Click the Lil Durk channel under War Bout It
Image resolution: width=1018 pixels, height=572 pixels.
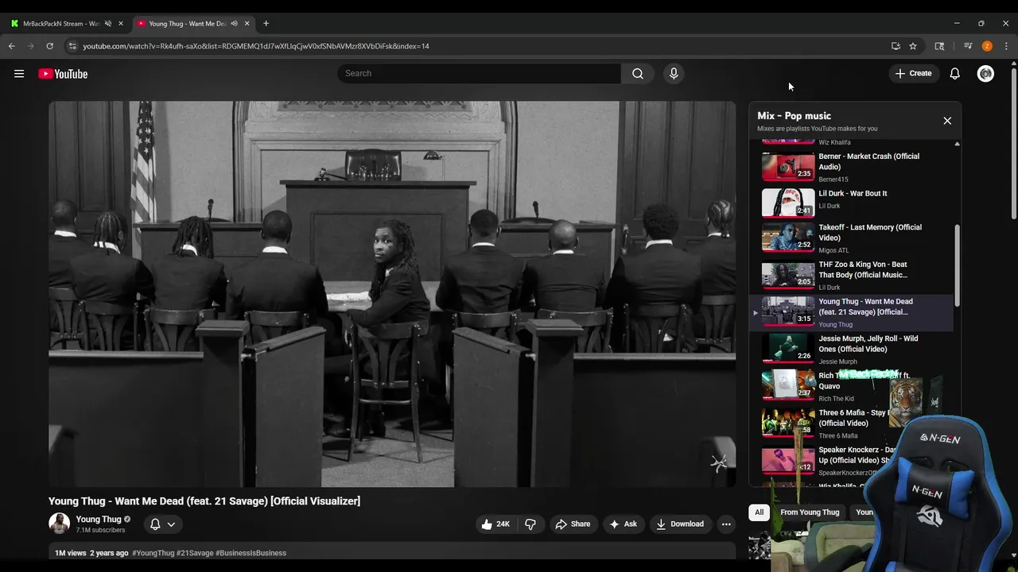tap(829, 207)
